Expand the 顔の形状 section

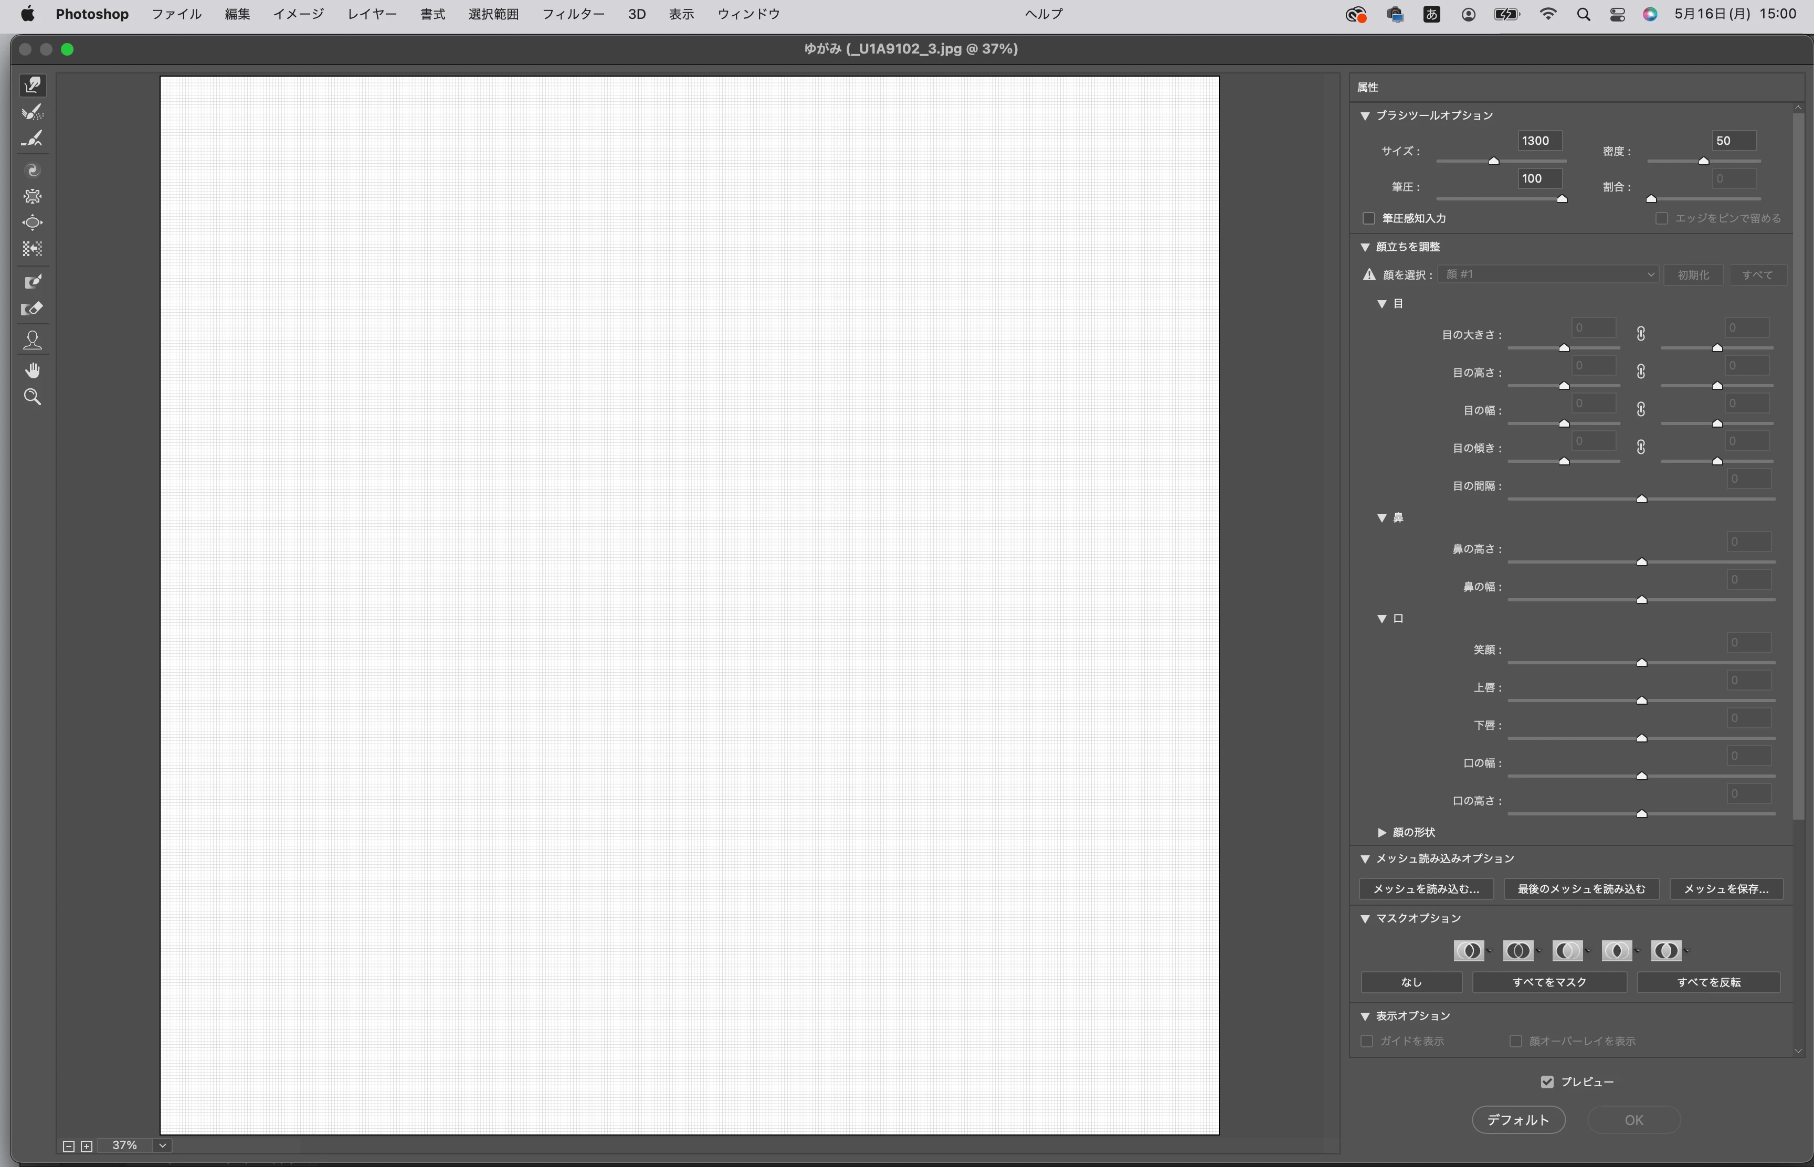point(1382,832)
